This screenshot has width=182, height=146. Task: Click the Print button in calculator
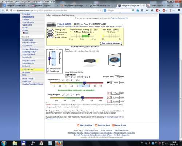[50, 36]
